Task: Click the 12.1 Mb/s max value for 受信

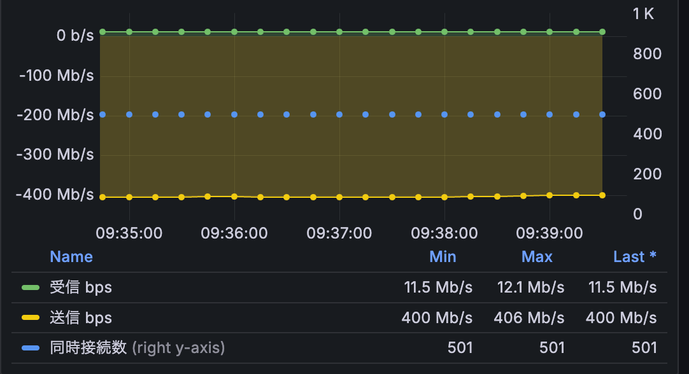Action: click(x=530, y=287)
